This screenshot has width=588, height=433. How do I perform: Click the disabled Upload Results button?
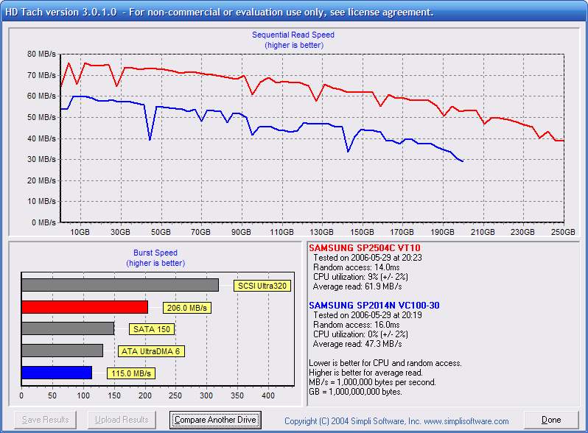122,420
